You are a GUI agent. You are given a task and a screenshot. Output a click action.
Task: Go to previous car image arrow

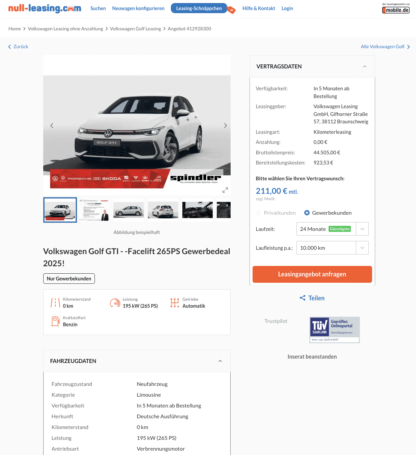point(52,125)
